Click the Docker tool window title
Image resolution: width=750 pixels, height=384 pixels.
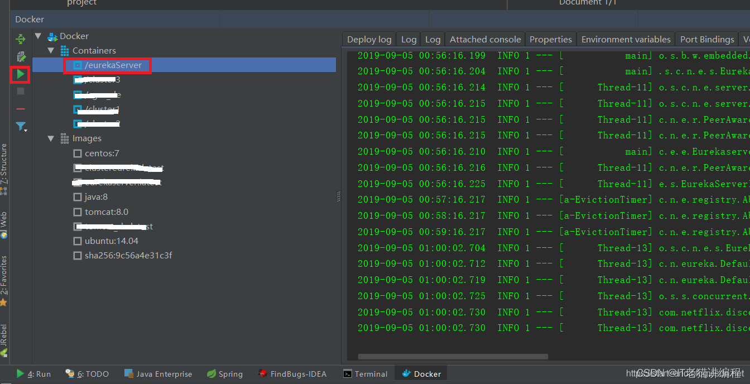tap(30, 19)
